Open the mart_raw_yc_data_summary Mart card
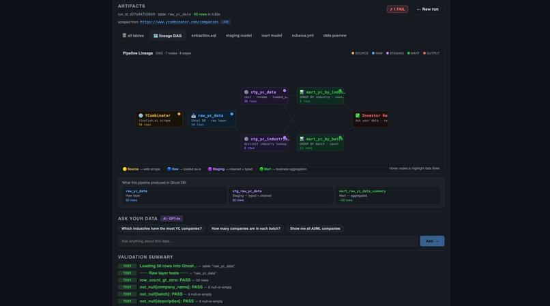Viewport: 550px width, 306px height. pos(388,196)
